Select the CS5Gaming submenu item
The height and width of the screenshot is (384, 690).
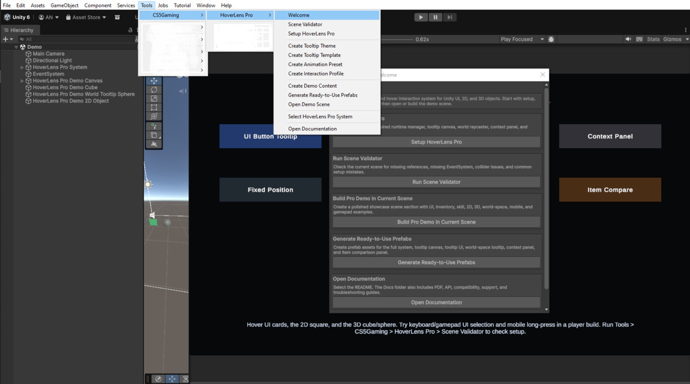point(173,15)
